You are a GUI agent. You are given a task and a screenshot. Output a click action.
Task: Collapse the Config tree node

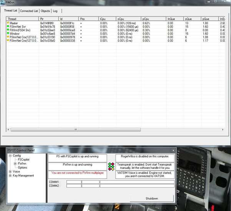pos(10,156)
